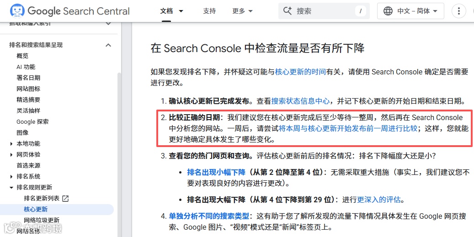Viewport: 474px width, 237px height.
Task: Open the 中文 – 简体 language dropdown
Action: coord(410,11)
